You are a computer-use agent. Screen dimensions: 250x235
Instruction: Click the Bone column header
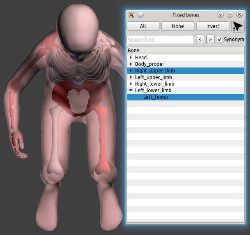(x=185, y=50)
